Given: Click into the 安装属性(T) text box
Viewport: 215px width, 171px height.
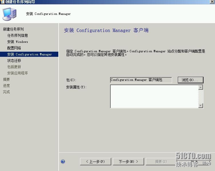Looking at the screenshot, I should [x=154, y=96].
